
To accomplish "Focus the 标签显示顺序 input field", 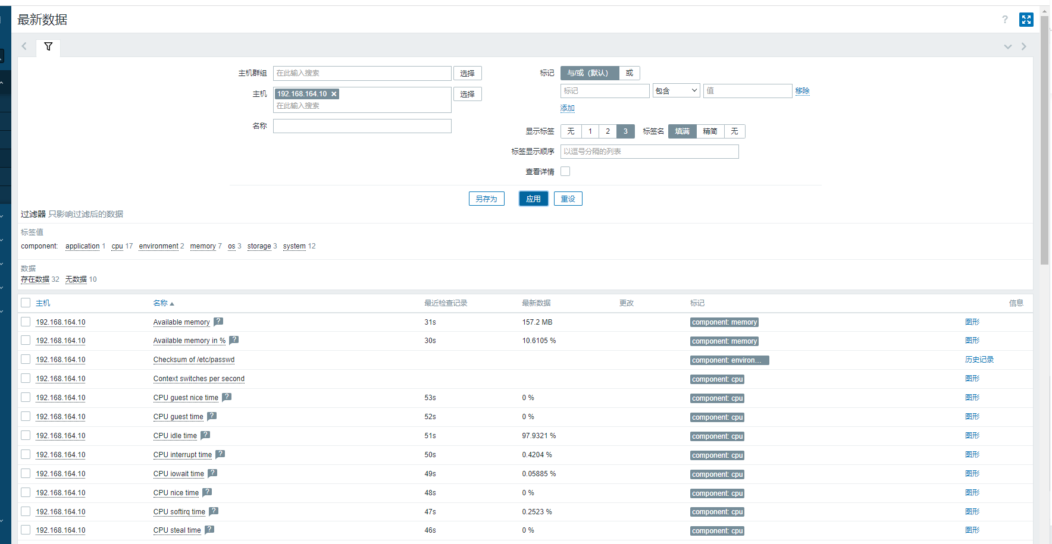I will coord(650,152).
